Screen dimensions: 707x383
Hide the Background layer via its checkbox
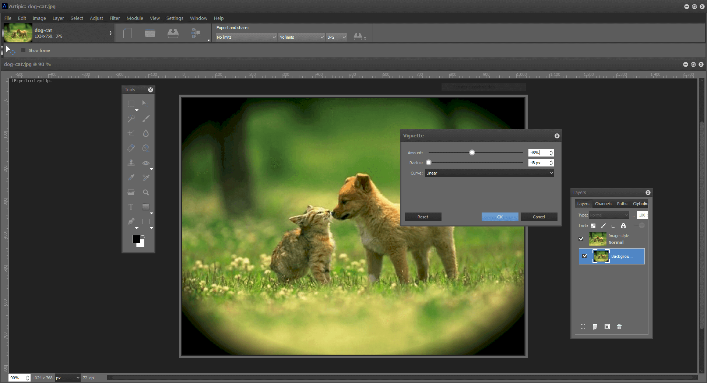(x=585, y=256)
